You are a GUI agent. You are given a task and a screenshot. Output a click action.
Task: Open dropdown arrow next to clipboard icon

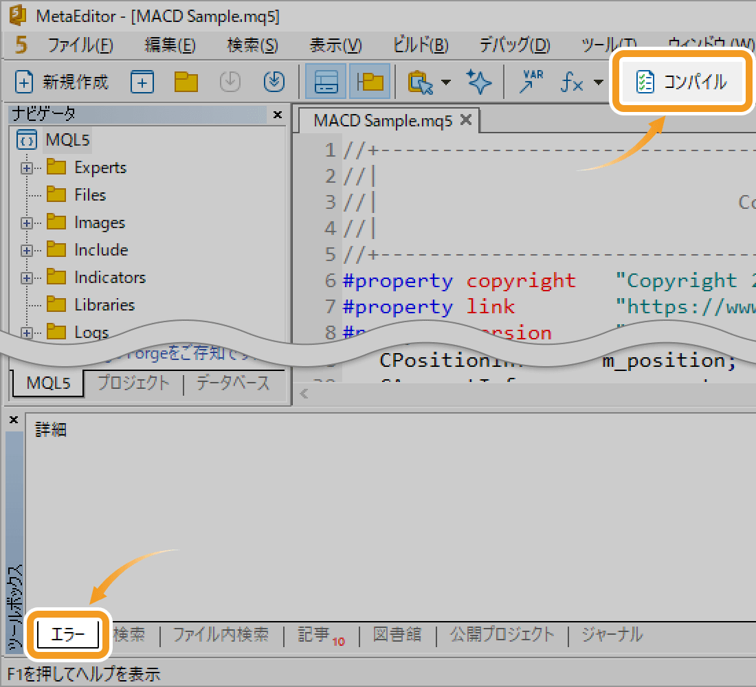point(446,82)
